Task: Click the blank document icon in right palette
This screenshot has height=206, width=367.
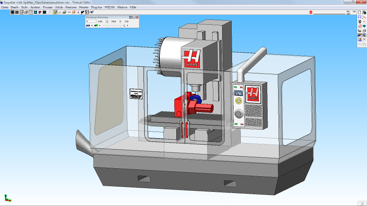Action: 360,12
